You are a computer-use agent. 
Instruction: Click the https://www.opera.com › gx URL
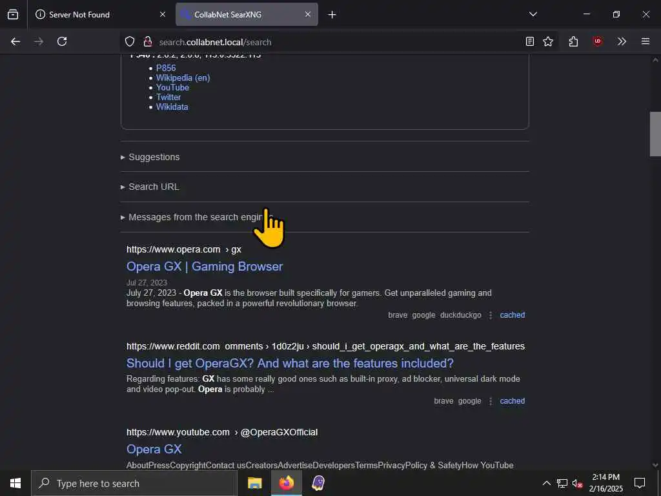pyautogui.click(x=184, y=249)
